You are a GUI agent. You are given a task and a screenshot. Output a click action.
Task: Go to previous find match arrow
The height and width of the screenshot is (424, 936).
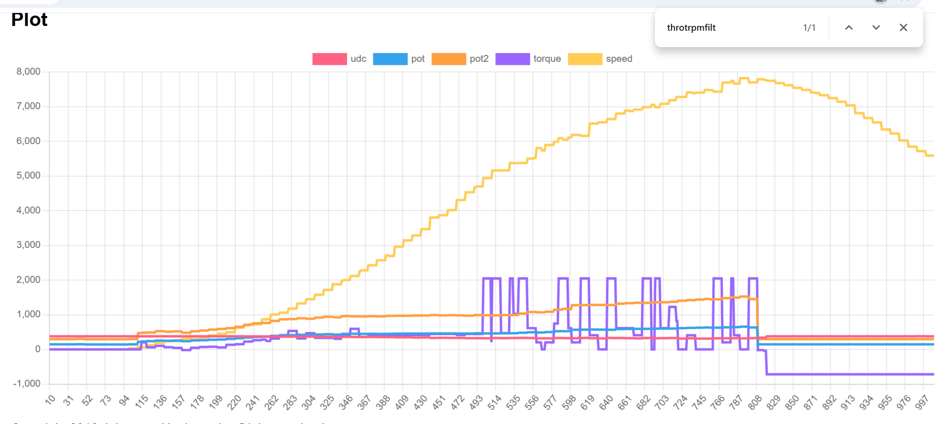(x=849, y=28)
